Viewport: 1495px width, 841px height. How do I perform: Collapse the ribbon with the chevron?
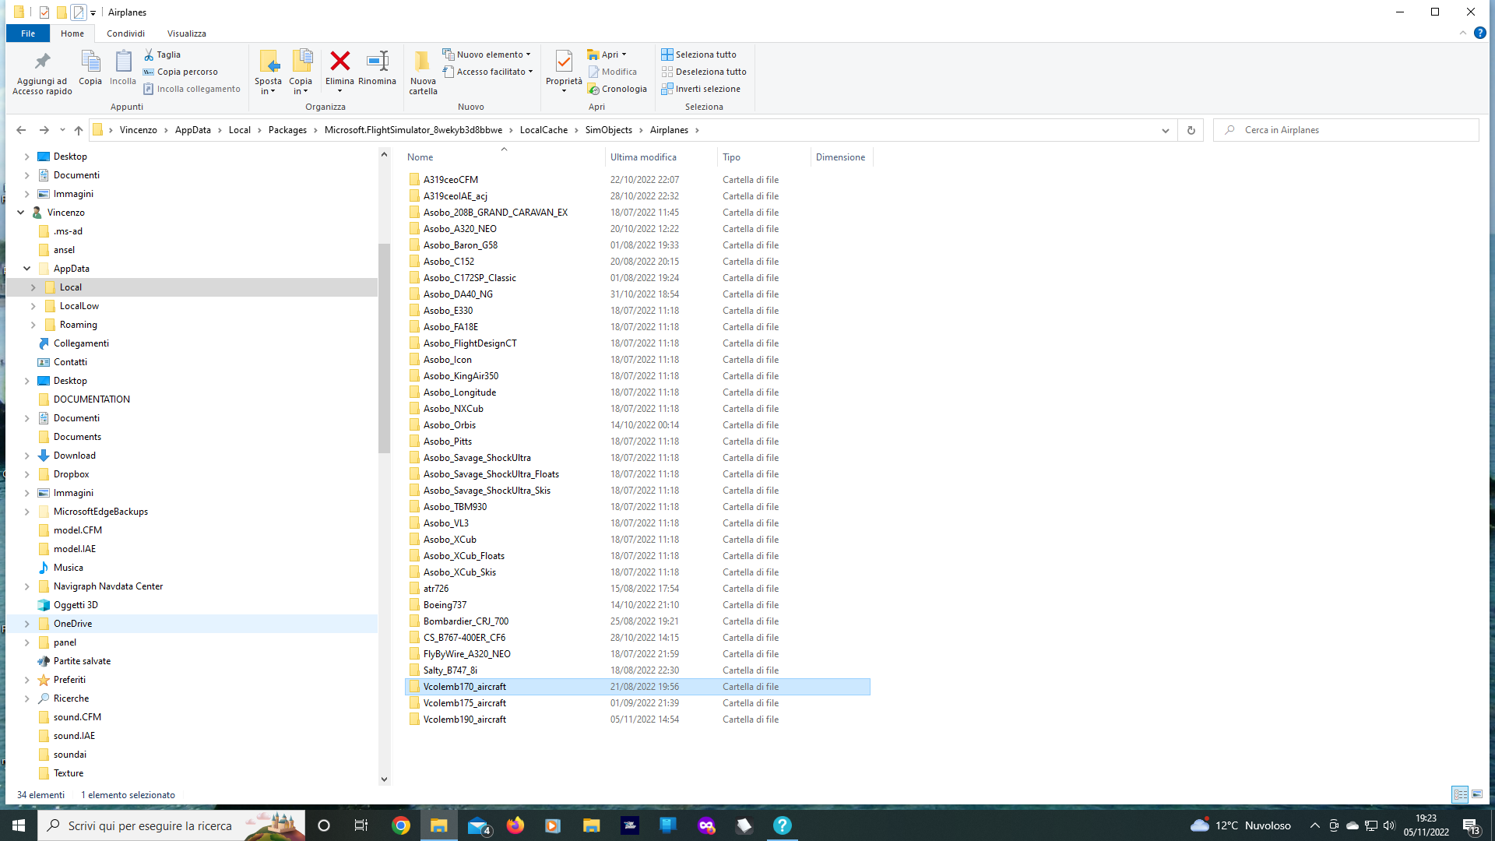pyautogui.click(x=1462, y=33)
